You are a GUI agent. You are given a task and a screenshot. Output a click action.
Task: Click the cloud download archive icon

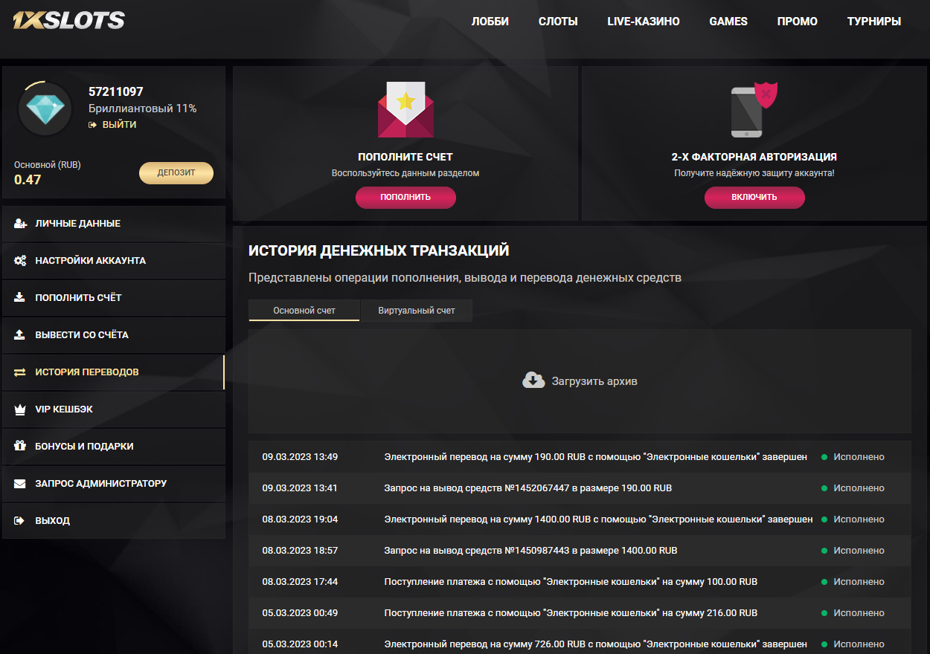(533, 381)
